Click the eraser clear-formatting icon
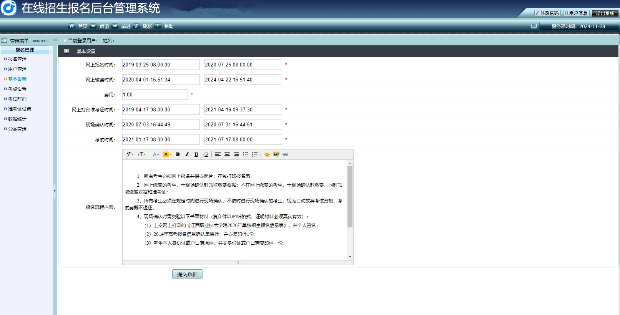Image resolution: width=620 pixels, height=315 pixels. (206, 154)
